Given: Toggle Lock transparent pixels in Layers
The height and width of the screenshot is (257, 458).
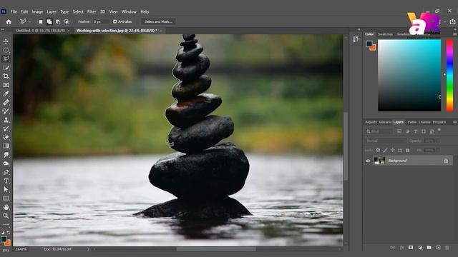Looking at the screenshot, I should pyautogui.click(x=378, y=150).
